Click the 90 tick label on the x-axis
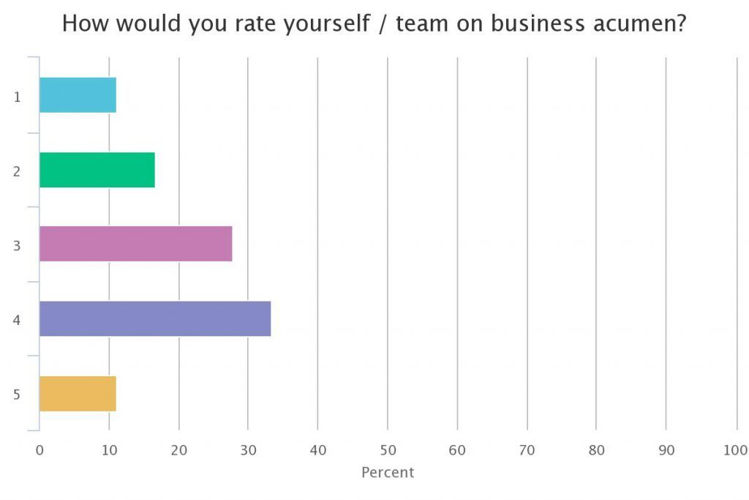This screenshot has height=500, width=749. coord(666,450)
